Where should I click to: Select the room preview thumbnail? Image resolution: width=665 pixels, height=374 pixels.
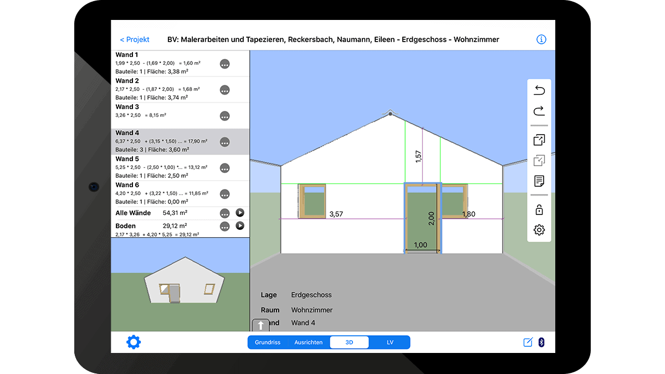(180, 285)
